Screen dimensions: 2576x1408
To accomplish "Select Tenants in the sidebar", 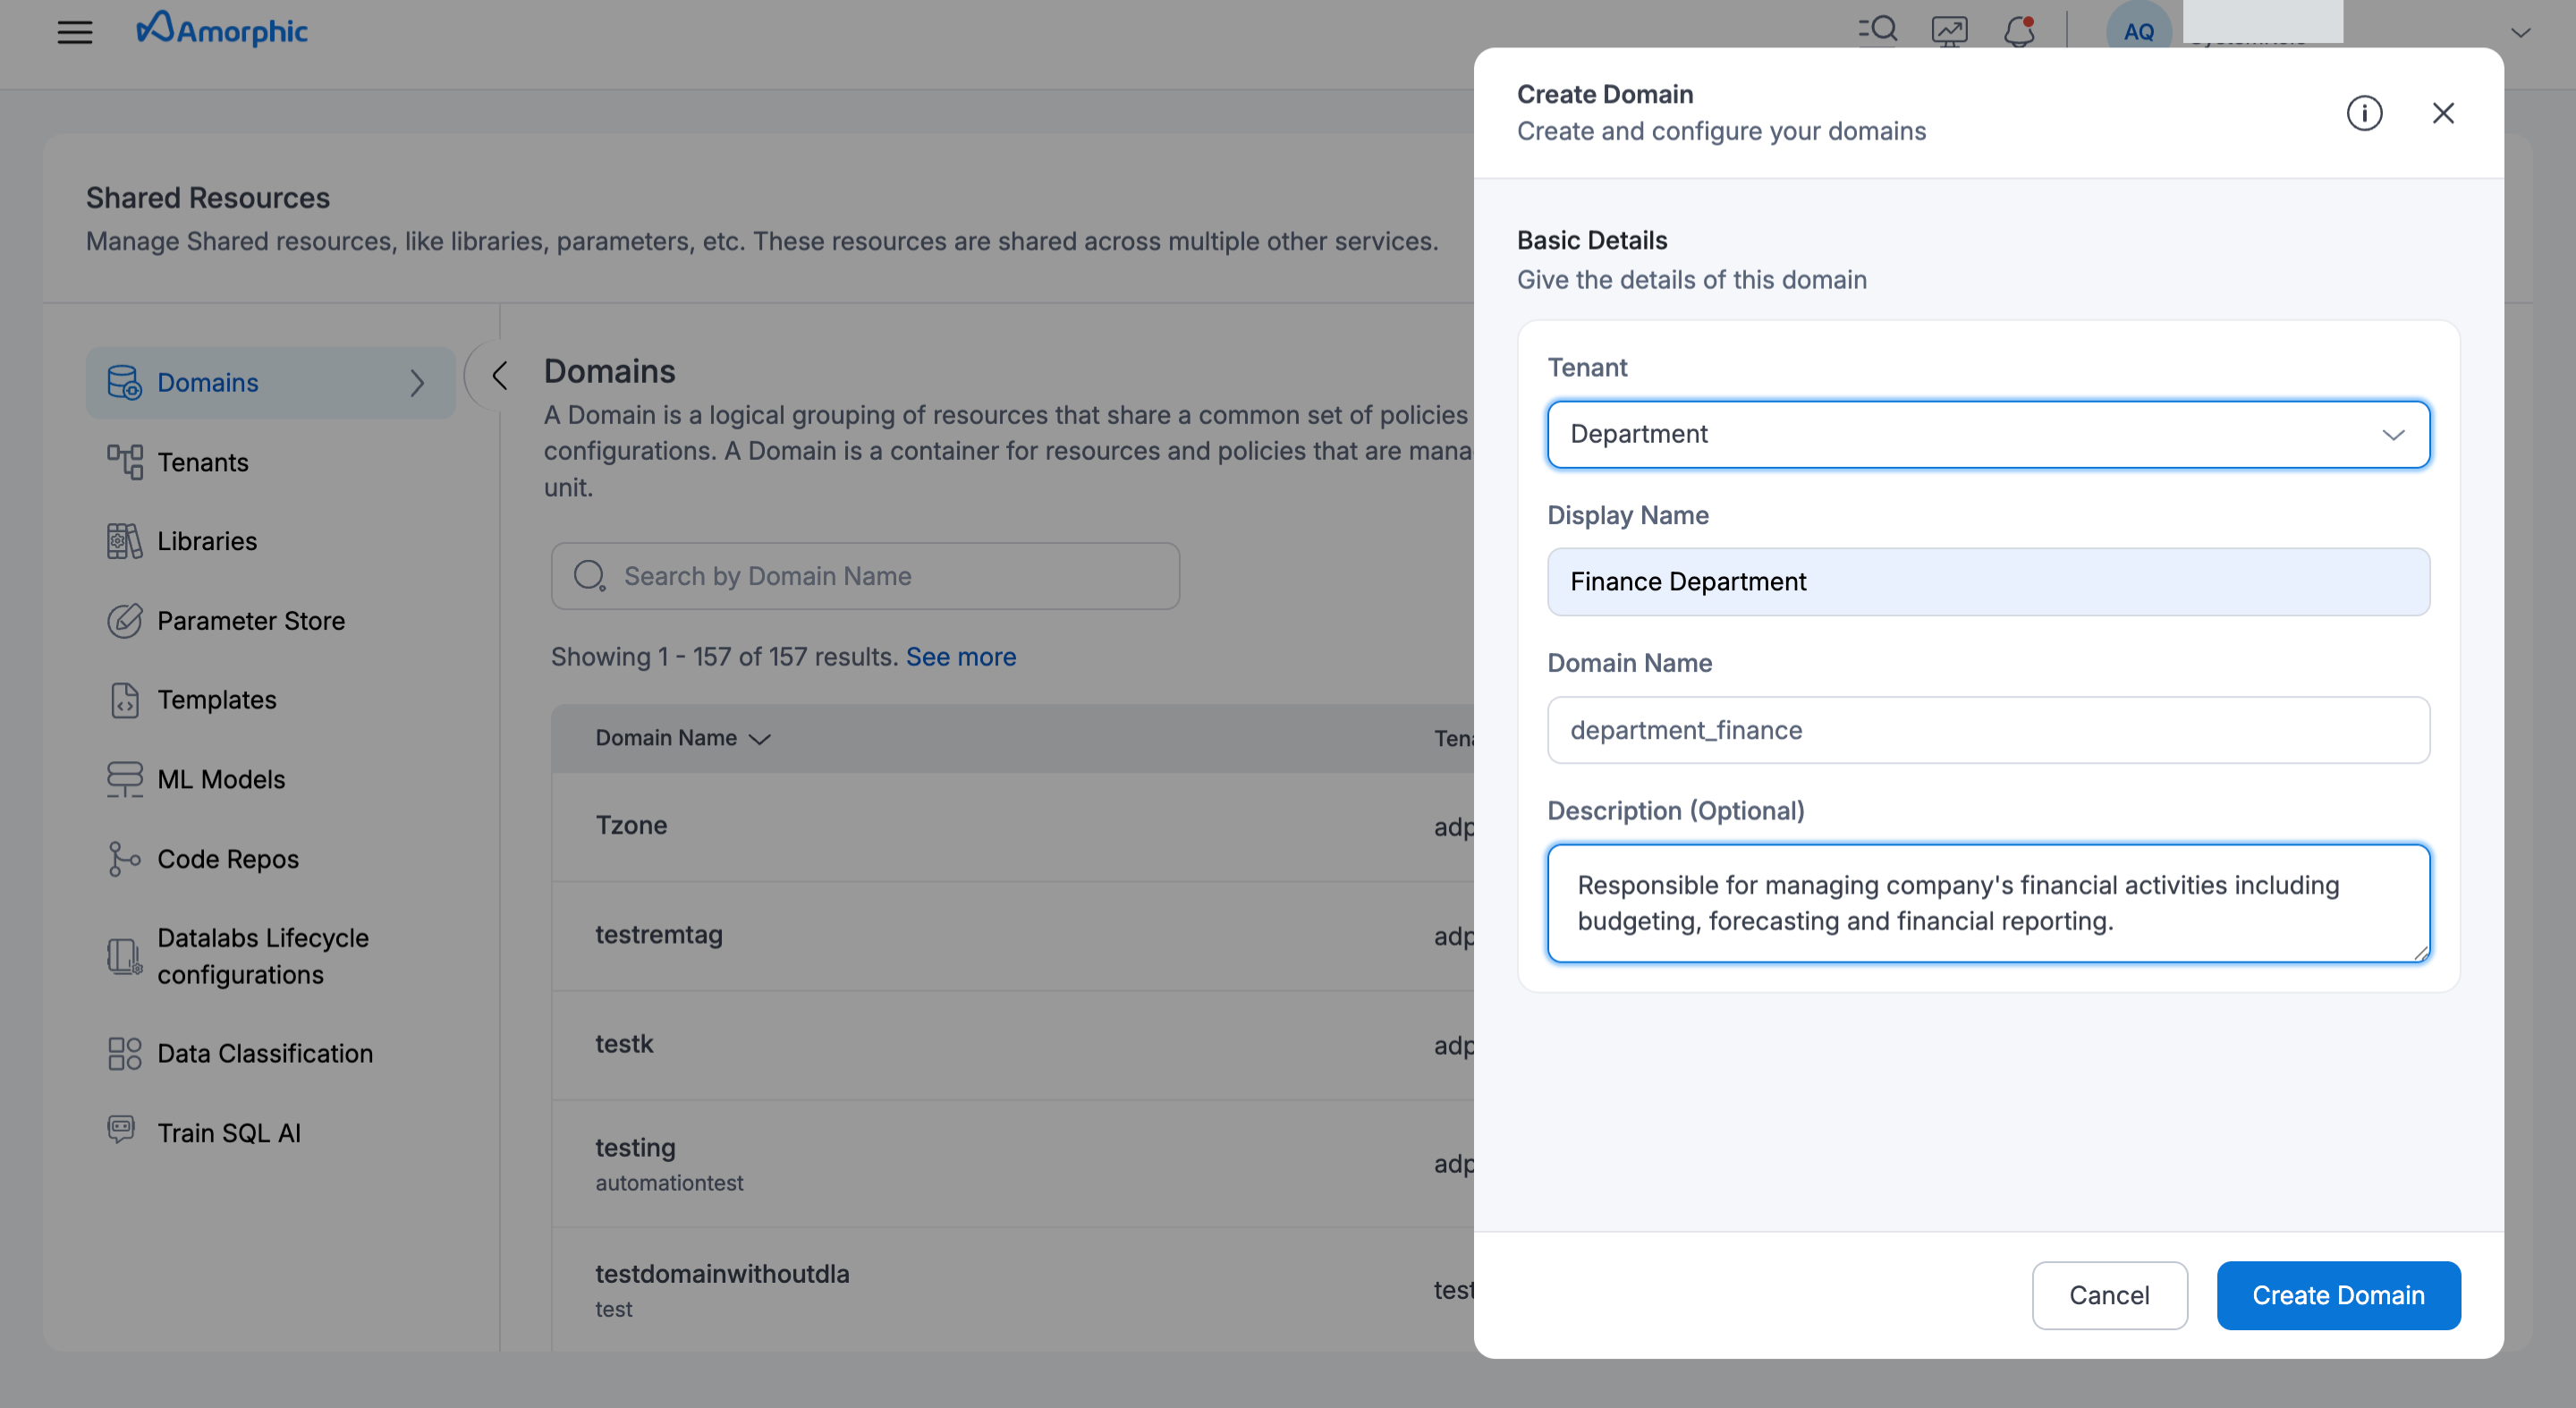I will click(x=203, y=461).
